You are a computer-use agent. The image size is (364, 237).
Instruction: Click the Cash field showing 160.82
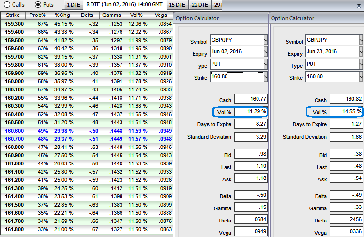coord(346,99)
